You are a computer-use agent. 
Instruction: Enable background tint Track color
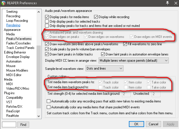click(101, 87)
